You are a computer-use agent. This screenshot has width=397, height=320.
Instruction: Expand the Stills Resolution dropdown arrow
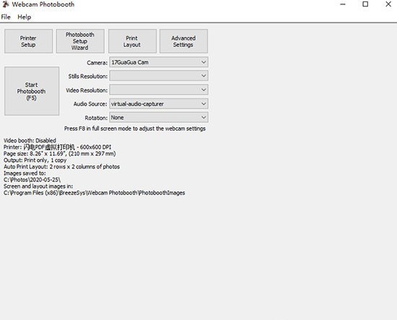point(204,76)
